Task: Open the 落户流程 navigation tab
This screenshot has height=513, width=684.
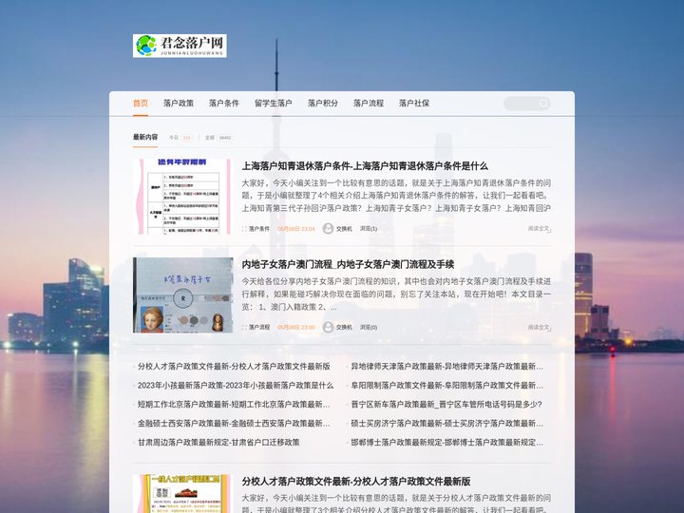Action: coord(369,104)
